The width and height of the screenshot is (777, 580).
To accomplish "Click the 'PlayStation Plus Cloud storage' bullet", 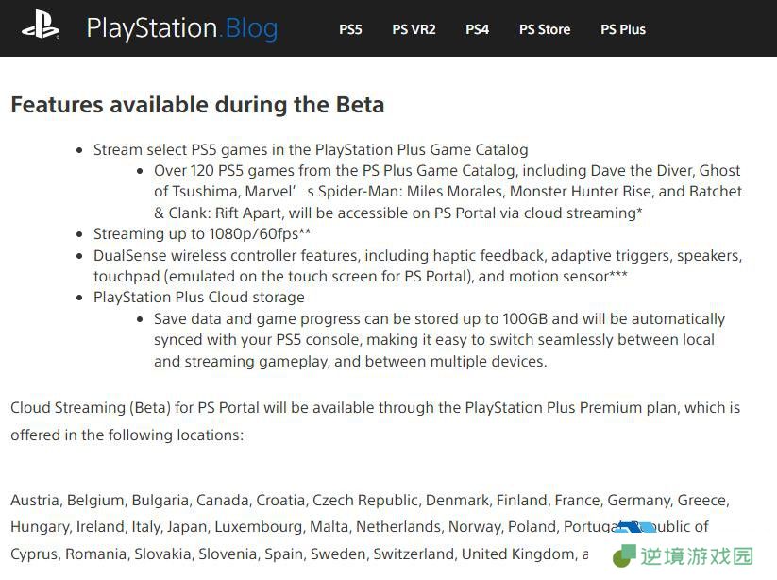I will coord(198,297).
